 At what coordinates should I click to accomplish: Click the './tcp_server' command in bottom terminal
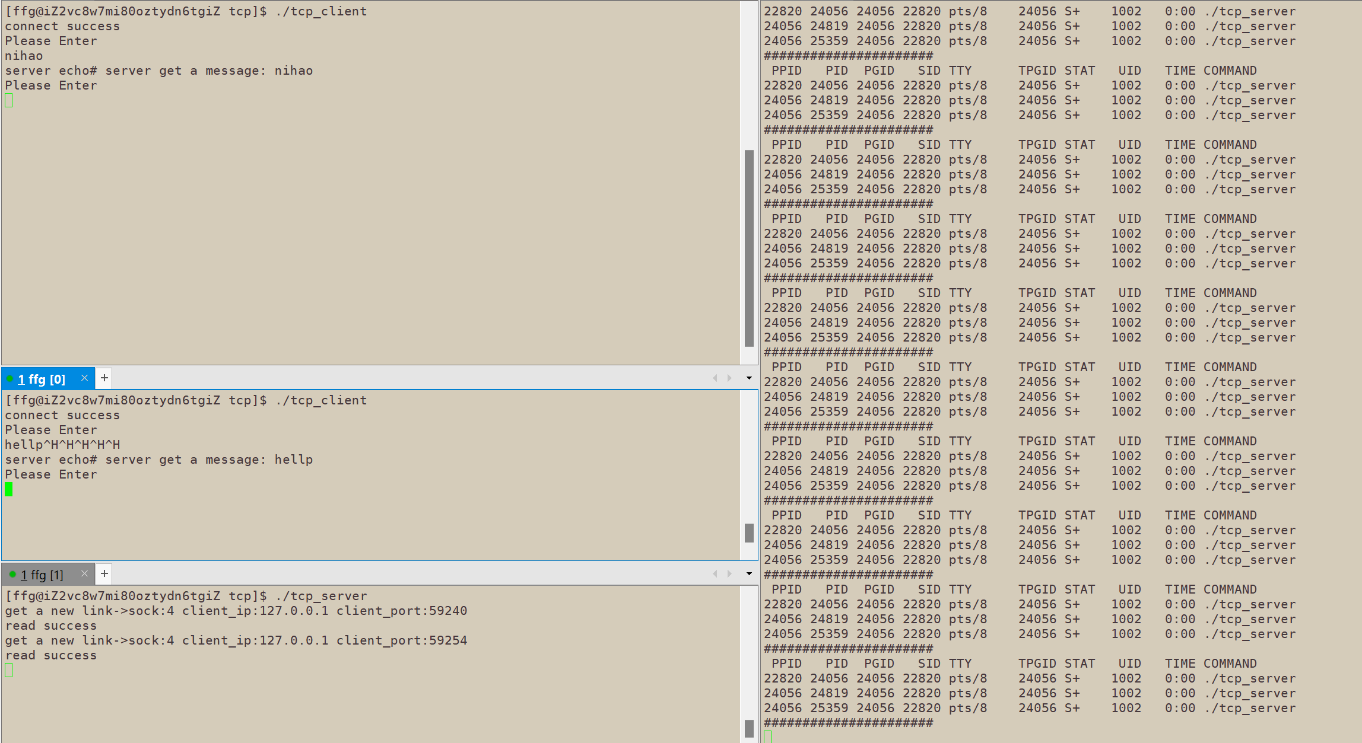321,596
